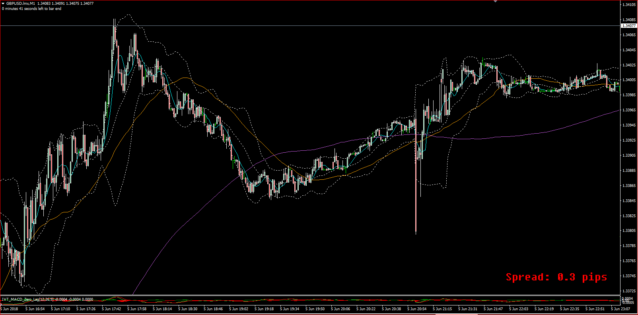
Task: Click the GBPUSD.lmx,M1 symbol title
Action: [21, 4]
